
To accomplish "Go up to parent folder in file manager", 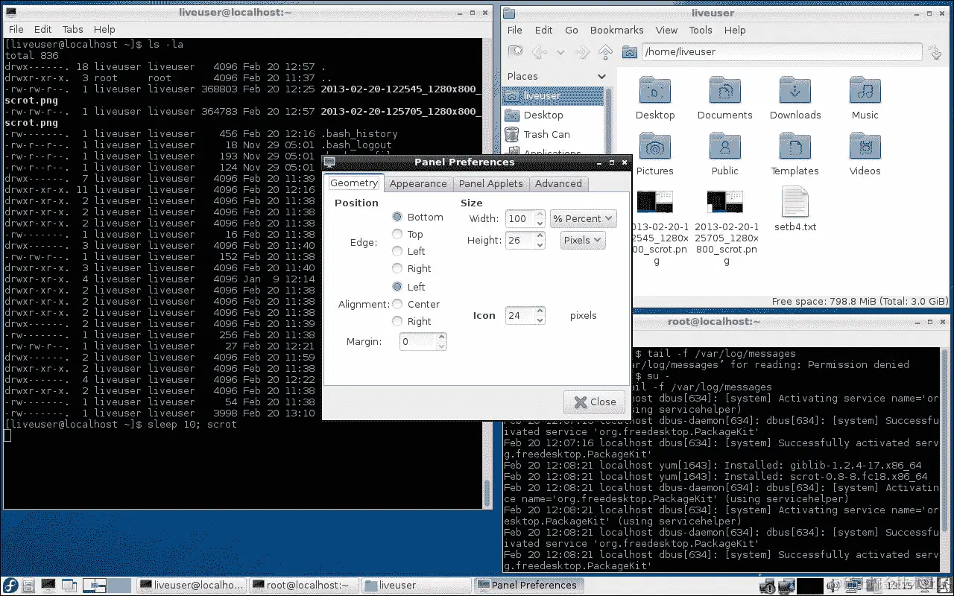I will [x=605, y=51].
